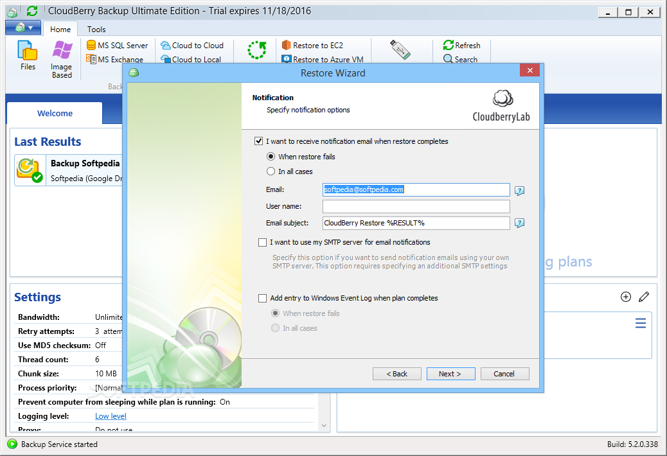
Task: Click the USB flash drive icon
Action: pyautogui.click(x=400, y=49)
